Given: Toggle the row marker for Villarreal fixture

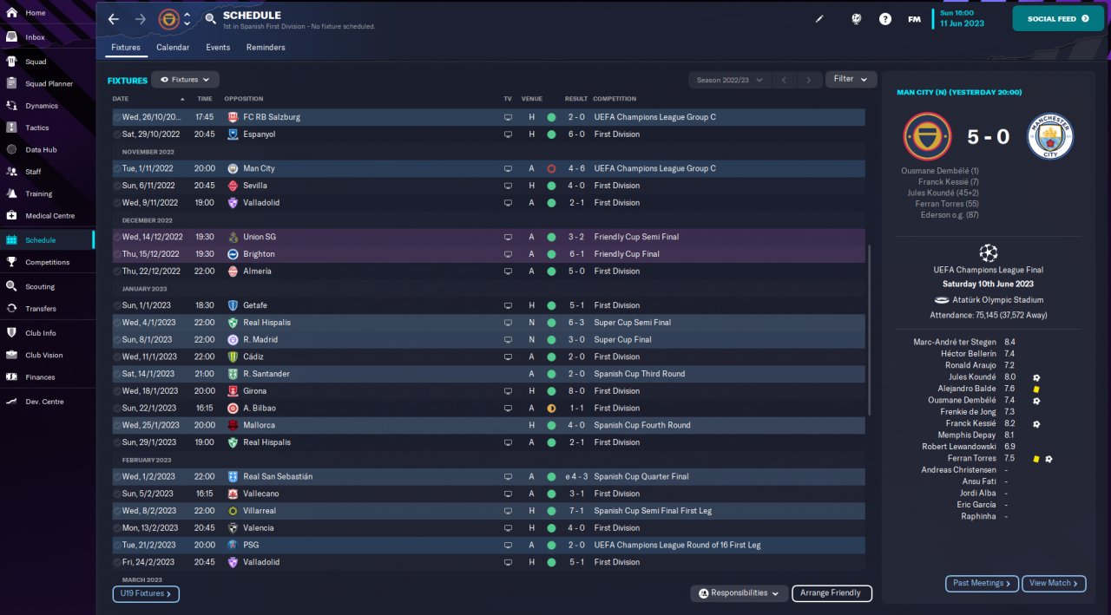Looking at the screenshot, I should click(x=117, y=511).
